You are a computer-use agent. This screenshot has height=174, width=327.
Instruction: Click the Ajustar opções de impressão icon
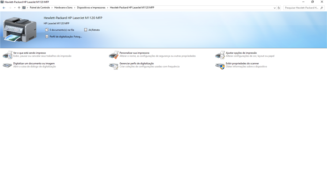click(x=220, y=55)
